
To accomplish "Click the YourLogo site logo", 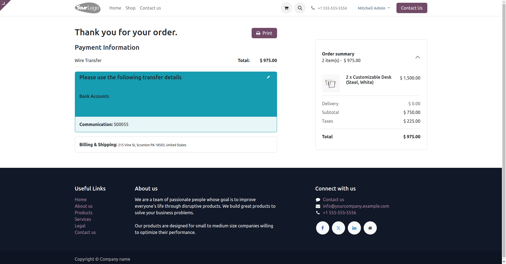I will click(88, 8).
